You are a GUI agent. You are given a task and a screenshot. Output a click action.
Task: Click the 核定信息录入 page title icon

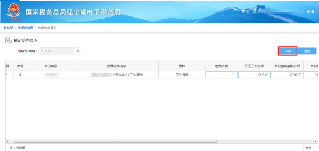[x=7, y=40]
